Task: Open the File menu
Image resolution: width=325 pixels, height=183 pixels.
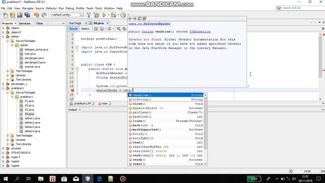Action: point(3,8)
